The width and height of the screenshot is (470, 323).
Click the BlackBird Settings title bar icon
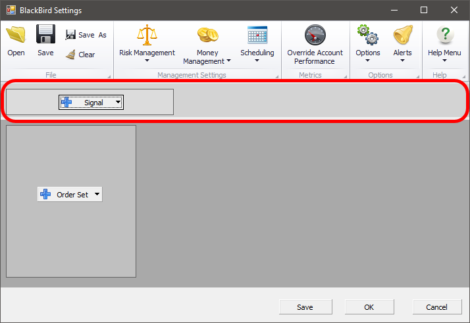[11, 10]
